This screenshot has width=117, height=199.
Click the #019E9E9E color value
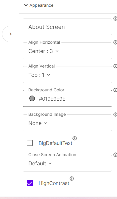(52, 99)
